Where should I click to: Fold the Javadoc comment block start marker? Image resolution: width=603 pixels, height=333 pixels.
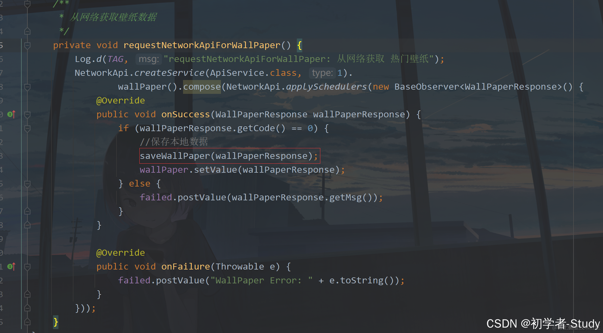27,4
